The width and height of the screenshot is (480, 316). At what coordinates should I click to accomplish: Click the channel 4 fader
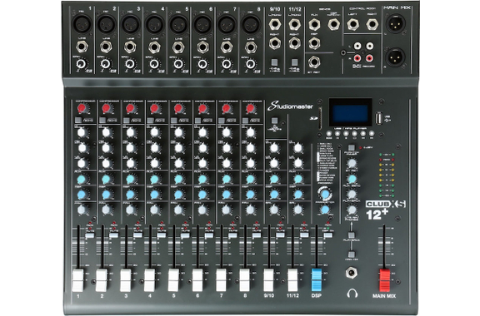click(x=150, y=279)
